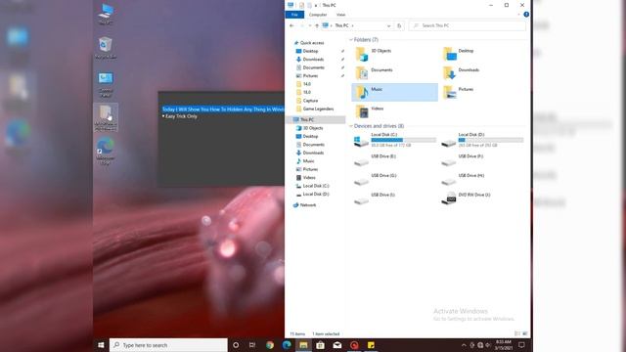Click the Windows Start button
The width and height of the screenshot is (626, 352).
click(101, 345)
